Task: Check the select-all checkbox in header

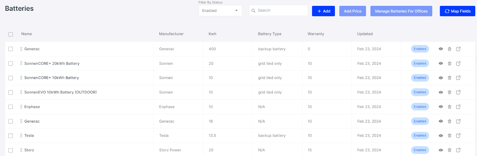Action: point(11,34)
